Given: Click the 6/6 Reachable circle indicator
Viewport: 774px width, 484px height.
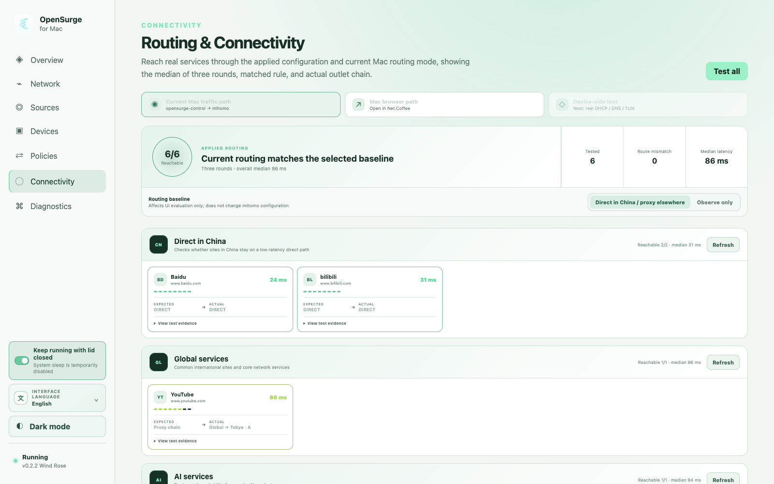Looking at the screenshot, I should (172, 157).
